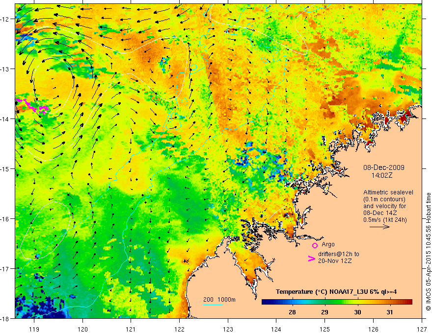Click the latitude axis label -12
This screenshot has width=432, height=333.
coord(5,19)
